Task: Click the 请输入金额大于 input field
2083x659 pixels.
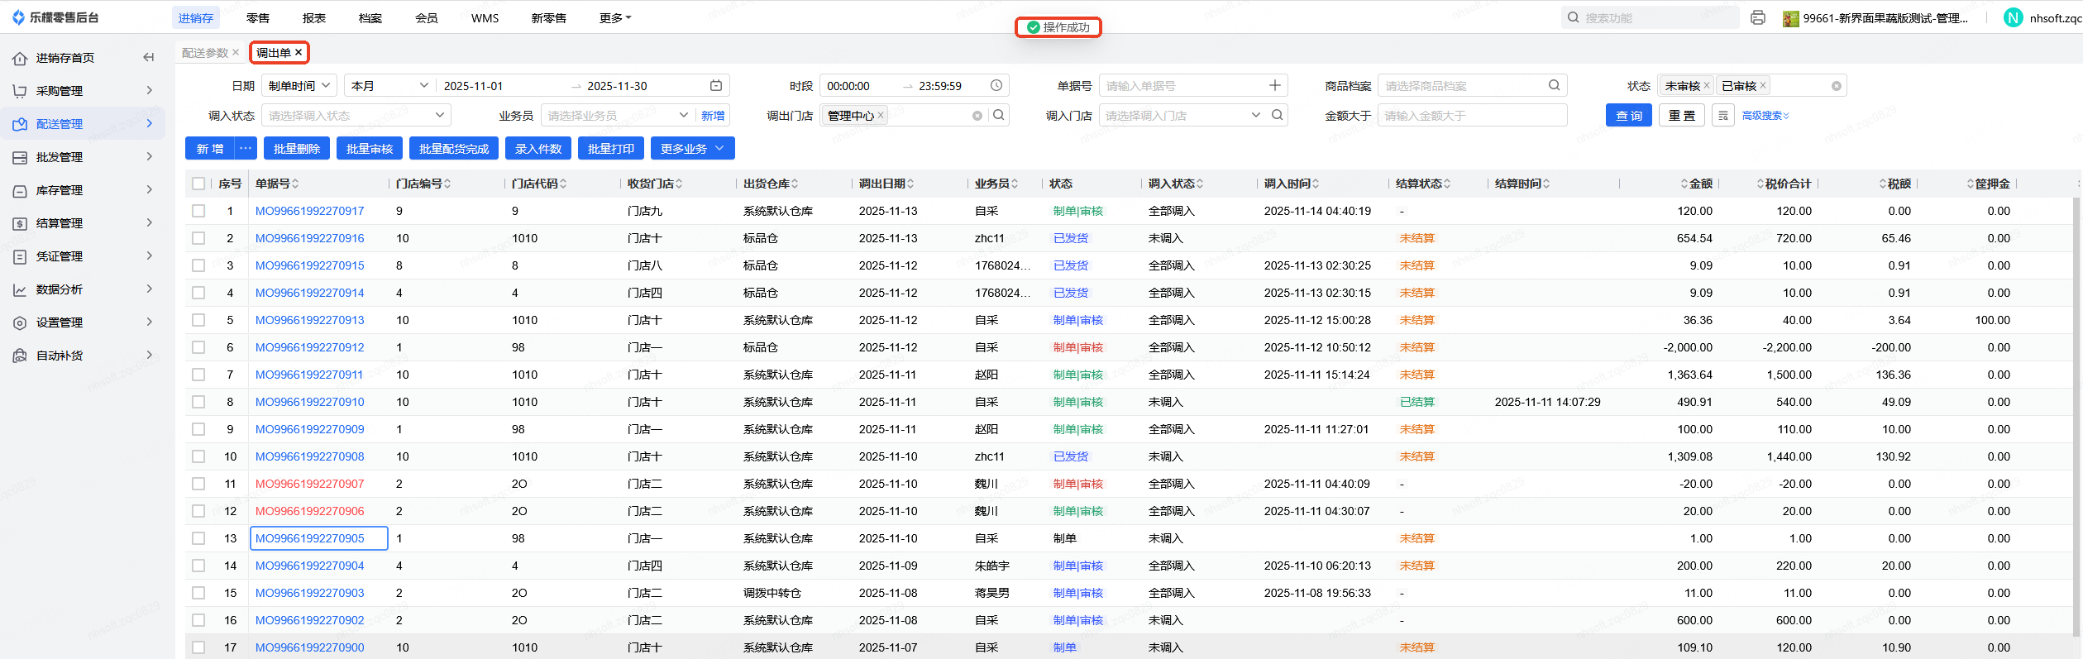Action: click(1471, 116)
